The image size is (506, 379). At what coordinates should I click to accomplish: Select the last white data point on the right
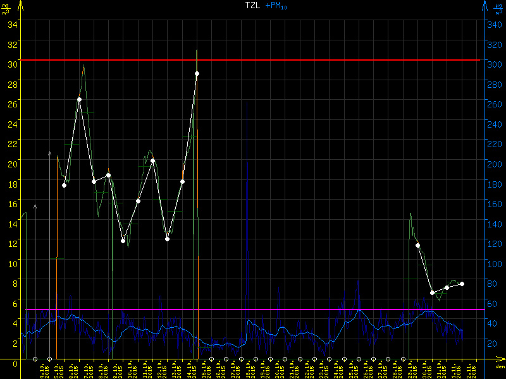462,284
